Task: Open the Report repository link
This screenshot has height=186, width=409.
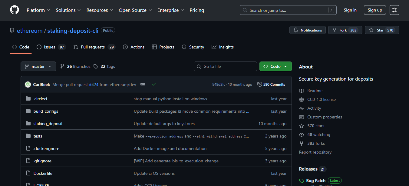Action: click(315, 152)
